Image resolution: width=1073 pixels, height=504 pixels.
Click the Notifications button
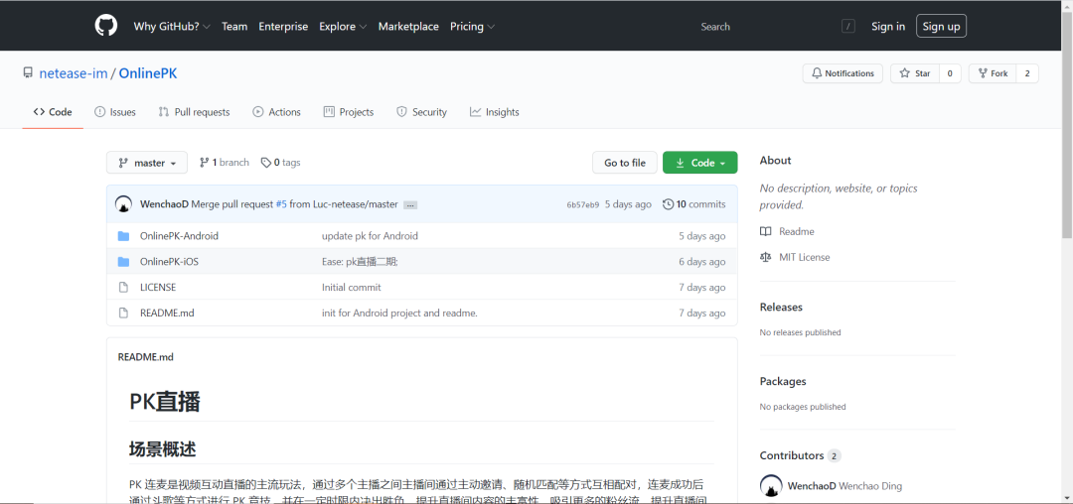[843, 73]
